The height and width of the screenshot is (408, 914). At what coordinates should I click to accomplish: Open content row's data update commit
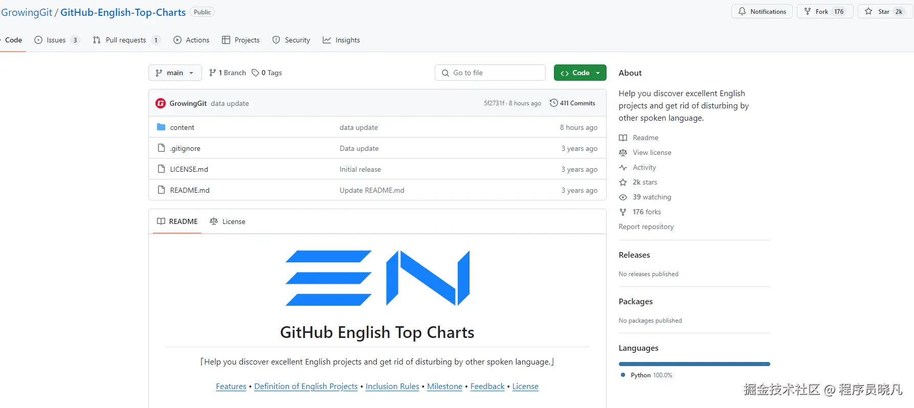(x=359, y=127)
